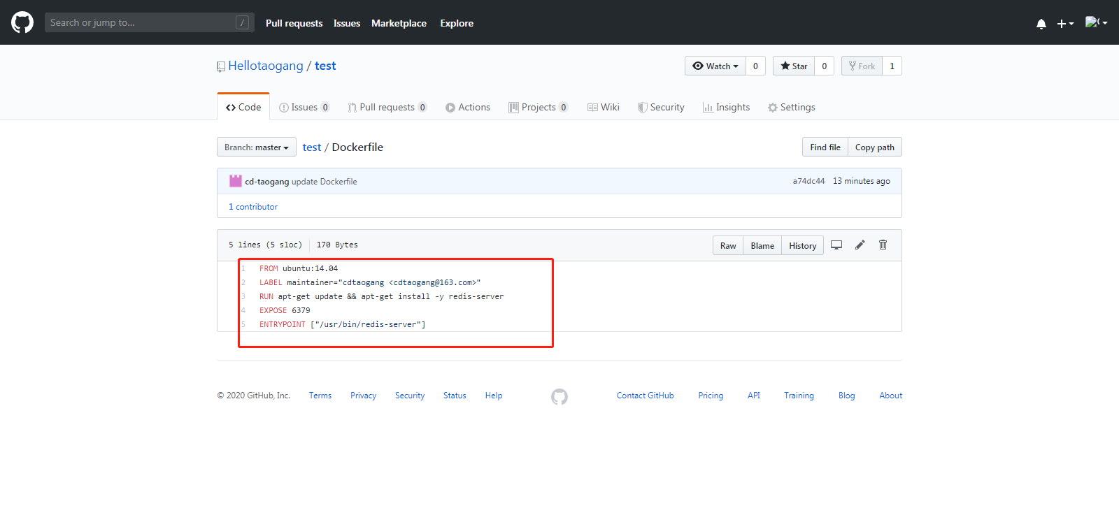Image resolution: width=1119 pixels, height=529 pixels.
Task: Go to test root in file breadcrumb
Action: click(312, 147)
